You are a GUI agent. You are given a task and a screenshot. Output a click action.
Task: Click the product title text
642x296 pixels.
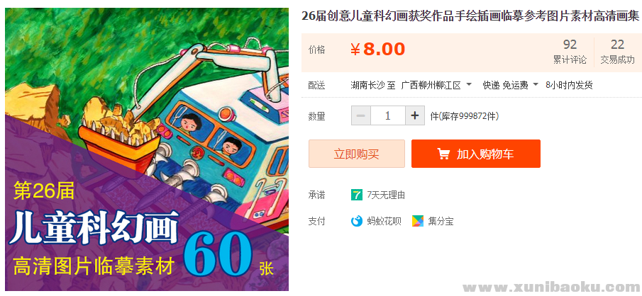click(470, 16)
